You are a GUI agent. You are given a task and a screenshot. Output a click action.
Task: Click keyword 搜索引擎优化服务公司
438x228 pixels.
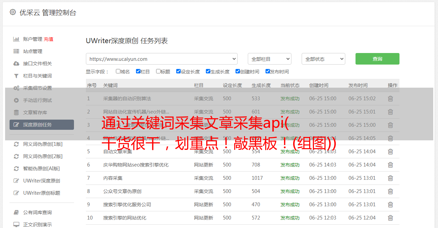point(127,205)
